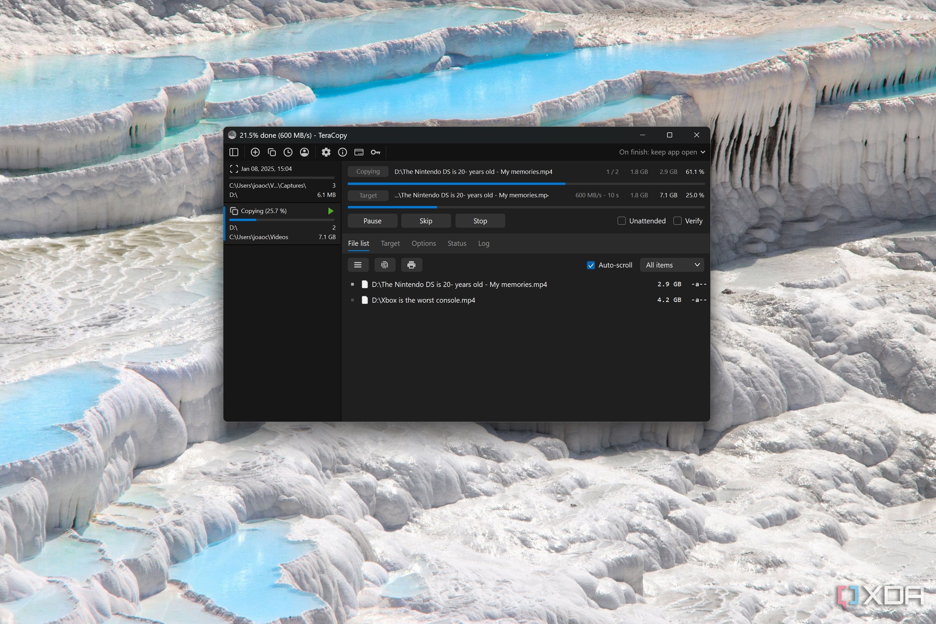
Task: Click the sidebar Copying job progress bar
Action: click(x=282, y=220)
